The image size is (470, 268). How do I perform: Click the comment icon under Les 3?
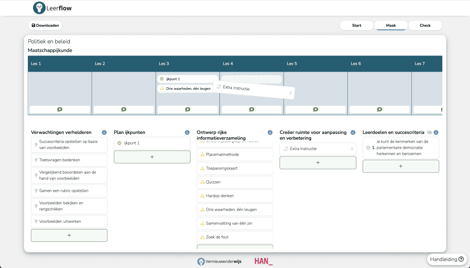188,109
